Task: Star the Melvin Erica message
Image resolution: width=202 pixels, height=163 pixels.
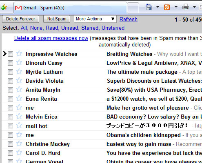Action: (x=19, y=116)
